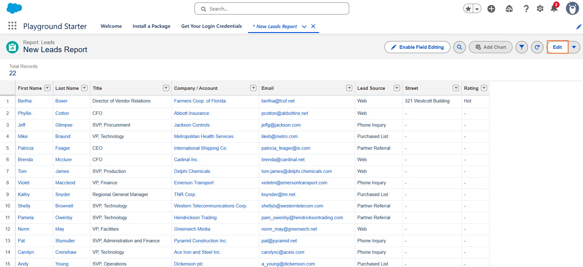Click the global Search field
Image resolution: width=583 pixels, height=267 pixels.
(x=272, y=9)
